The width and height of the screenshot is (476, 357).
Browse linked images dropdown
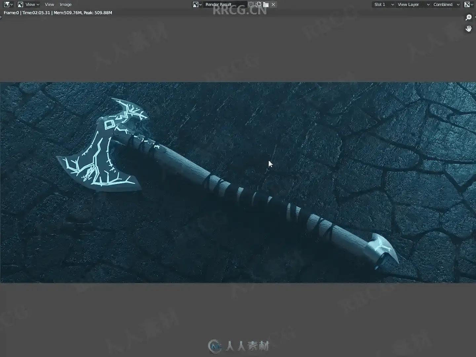[x=197, y=5]
